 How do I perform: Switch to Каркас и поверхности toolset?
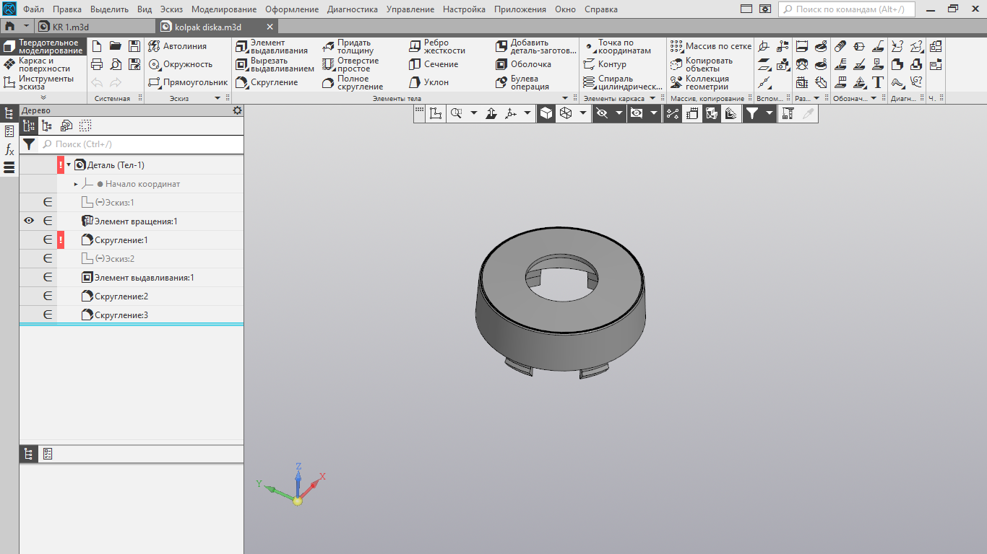tap(43, 64)
